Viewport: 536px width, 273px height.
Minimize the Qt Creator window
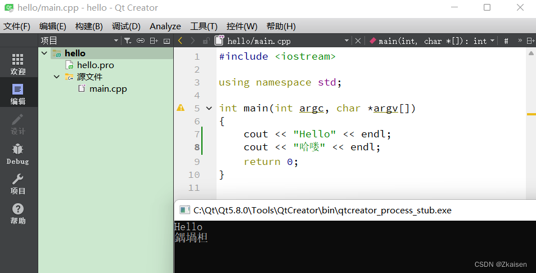(x=454, y=7)
